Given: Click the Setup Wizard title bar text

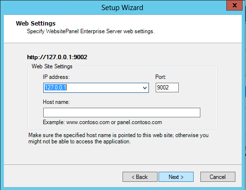Looking at the screenshot, I should (x=122, y=8).
